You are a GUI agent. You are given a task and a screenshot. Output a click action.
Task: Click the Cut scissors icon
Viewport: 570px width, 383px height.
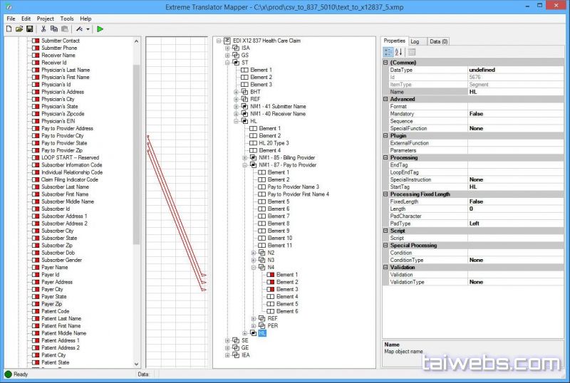point(43,28)
